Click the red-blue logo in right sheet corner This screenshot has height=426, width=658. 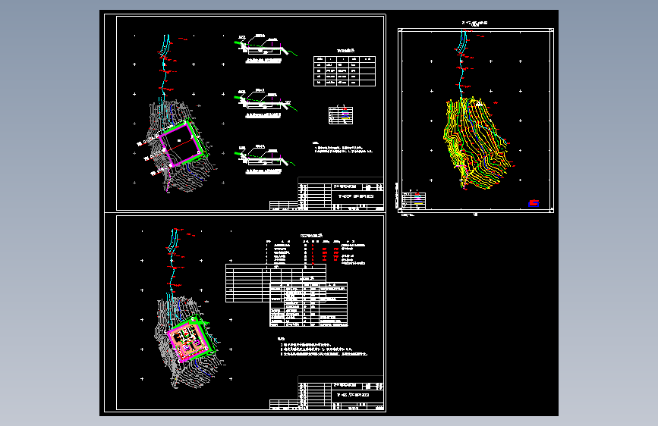click(534, 203)
